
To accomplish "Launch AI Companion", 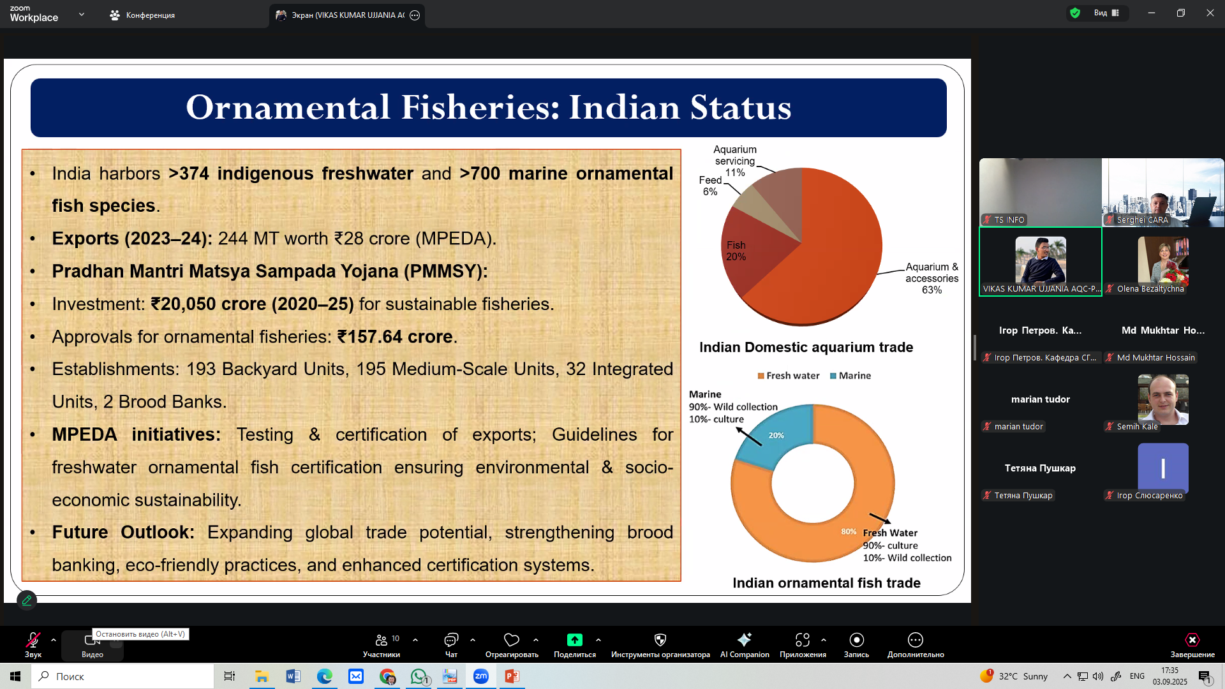I will pos(744,640).
